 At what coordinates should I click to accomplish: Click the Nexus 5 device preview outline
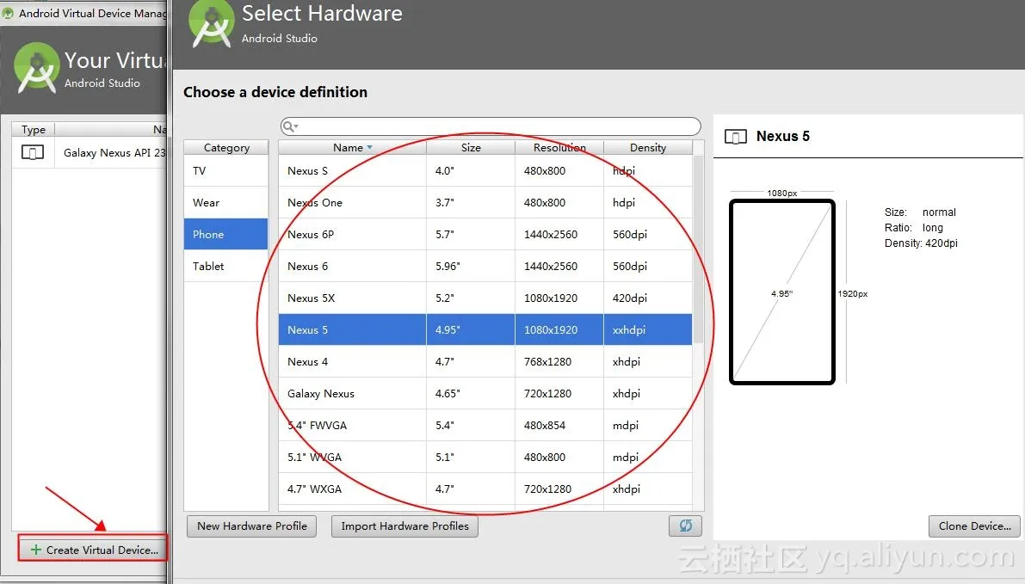[781, 292]
